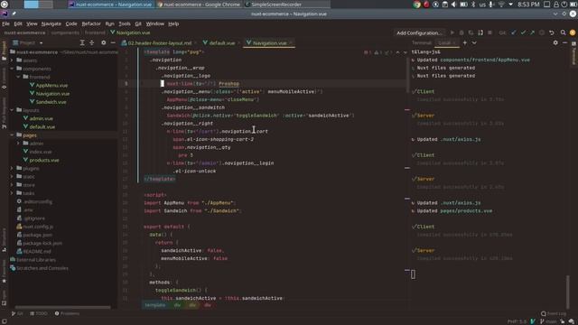Click the Git update project blue arrow
Image resolution: width=578 pixels, height=325 pixels.
click(514, 32)
